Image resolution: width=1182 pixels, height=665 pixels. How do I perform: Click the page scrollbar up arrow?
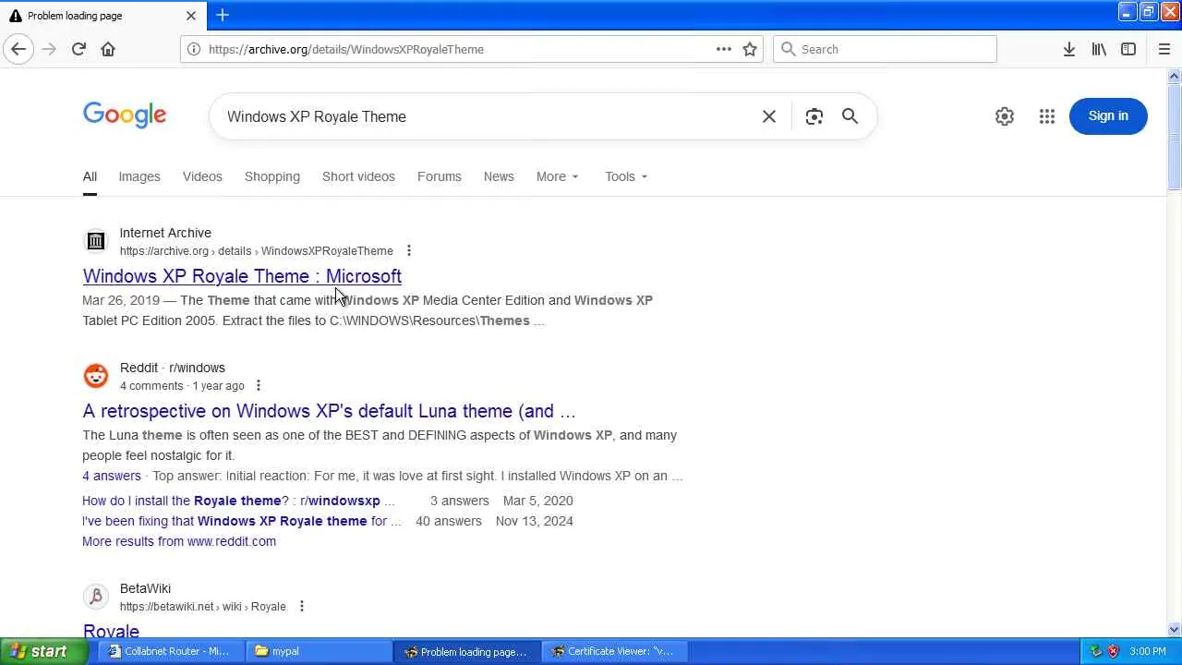(1175, 76)
